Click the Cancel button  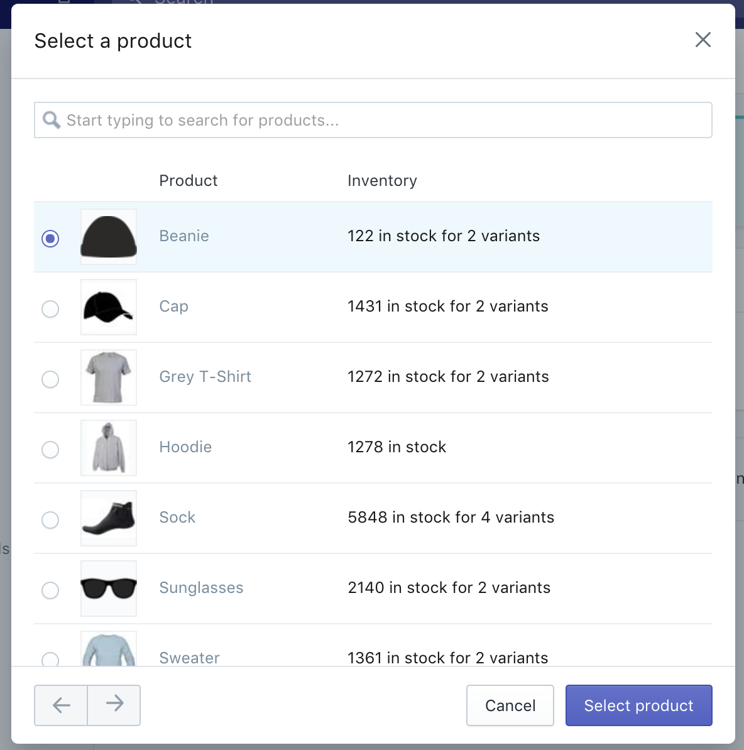pyautogui.click(x=510, y=705)
